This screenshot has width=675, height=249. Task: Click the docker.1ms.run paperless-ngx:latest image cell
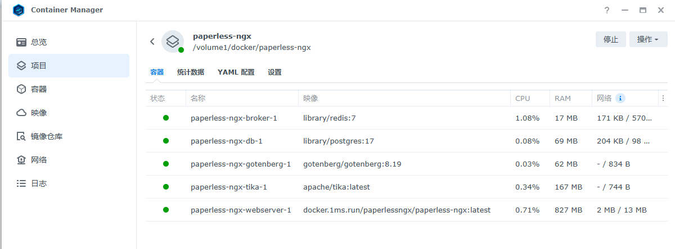point(397,210)
